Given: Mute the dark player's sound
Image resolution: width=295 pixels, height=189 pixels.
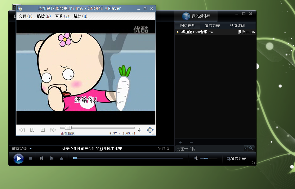Looking at the screenshot, I should coord(196,158).
